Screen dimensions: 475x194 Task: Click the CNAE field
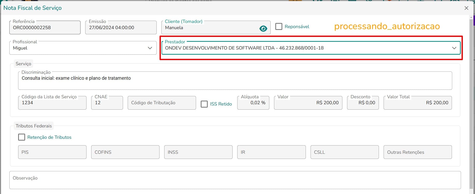coord(107,103)
